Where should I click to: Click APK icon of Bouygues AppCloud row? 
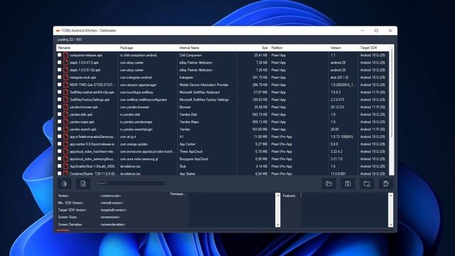pos(66,159)
